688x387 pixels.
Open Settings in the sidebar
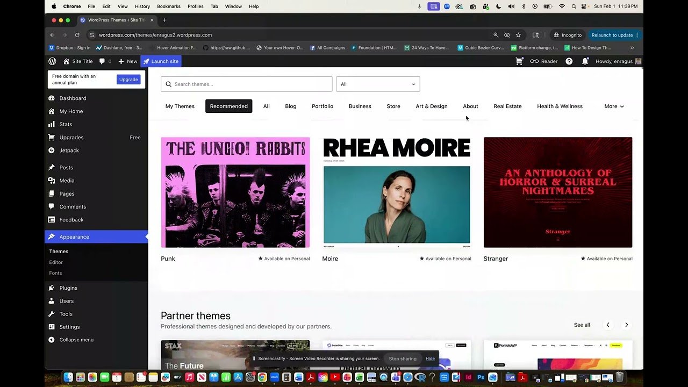(x=69, y=327)
